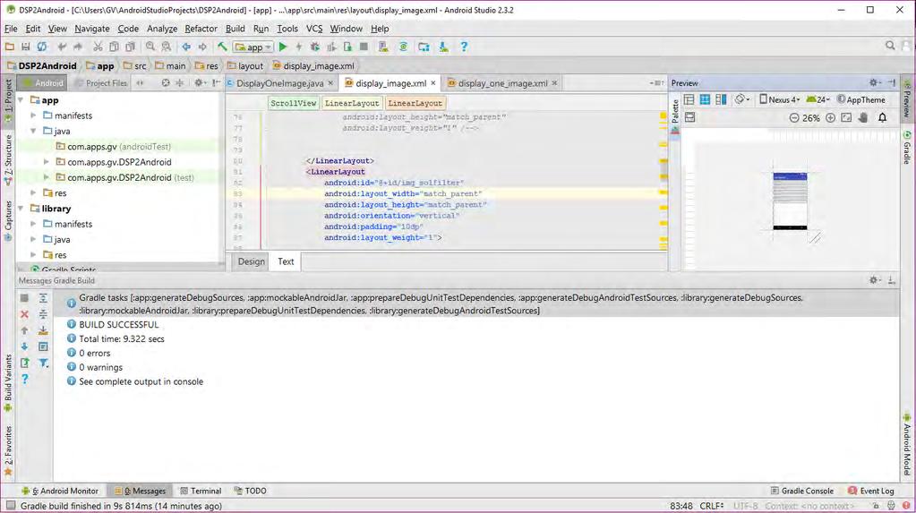Click the Stop square icon in toolbar

[x=364, y=47]
